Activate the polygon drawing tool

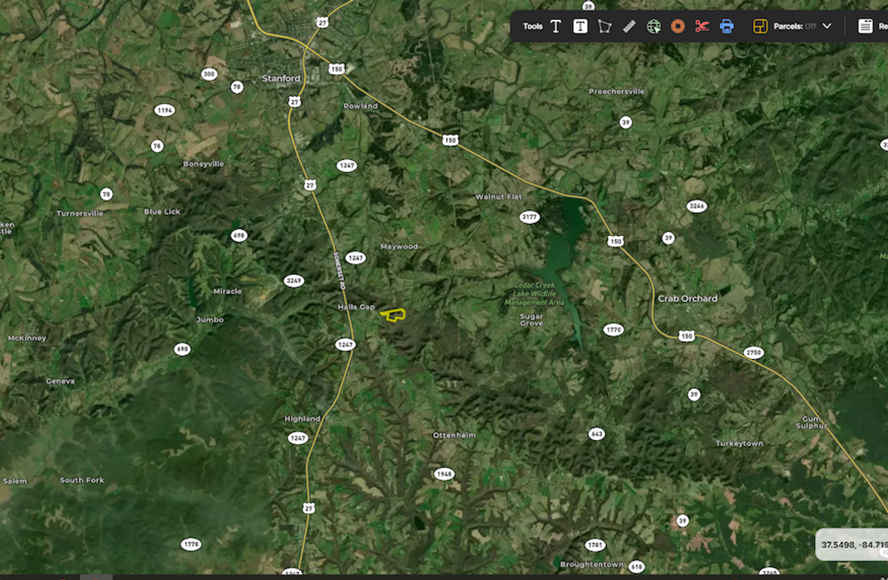pos(604,26)
